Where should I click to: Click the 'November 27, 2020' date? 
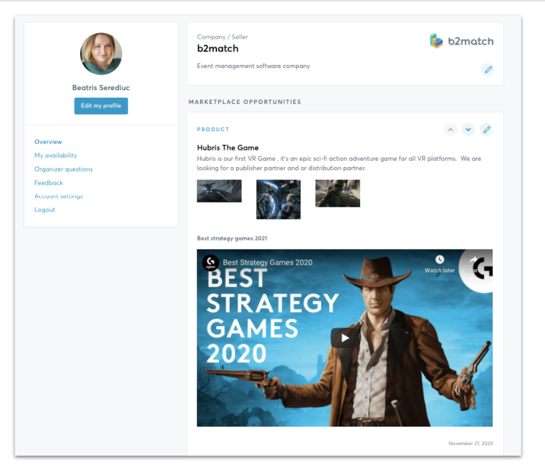point(471,444)
